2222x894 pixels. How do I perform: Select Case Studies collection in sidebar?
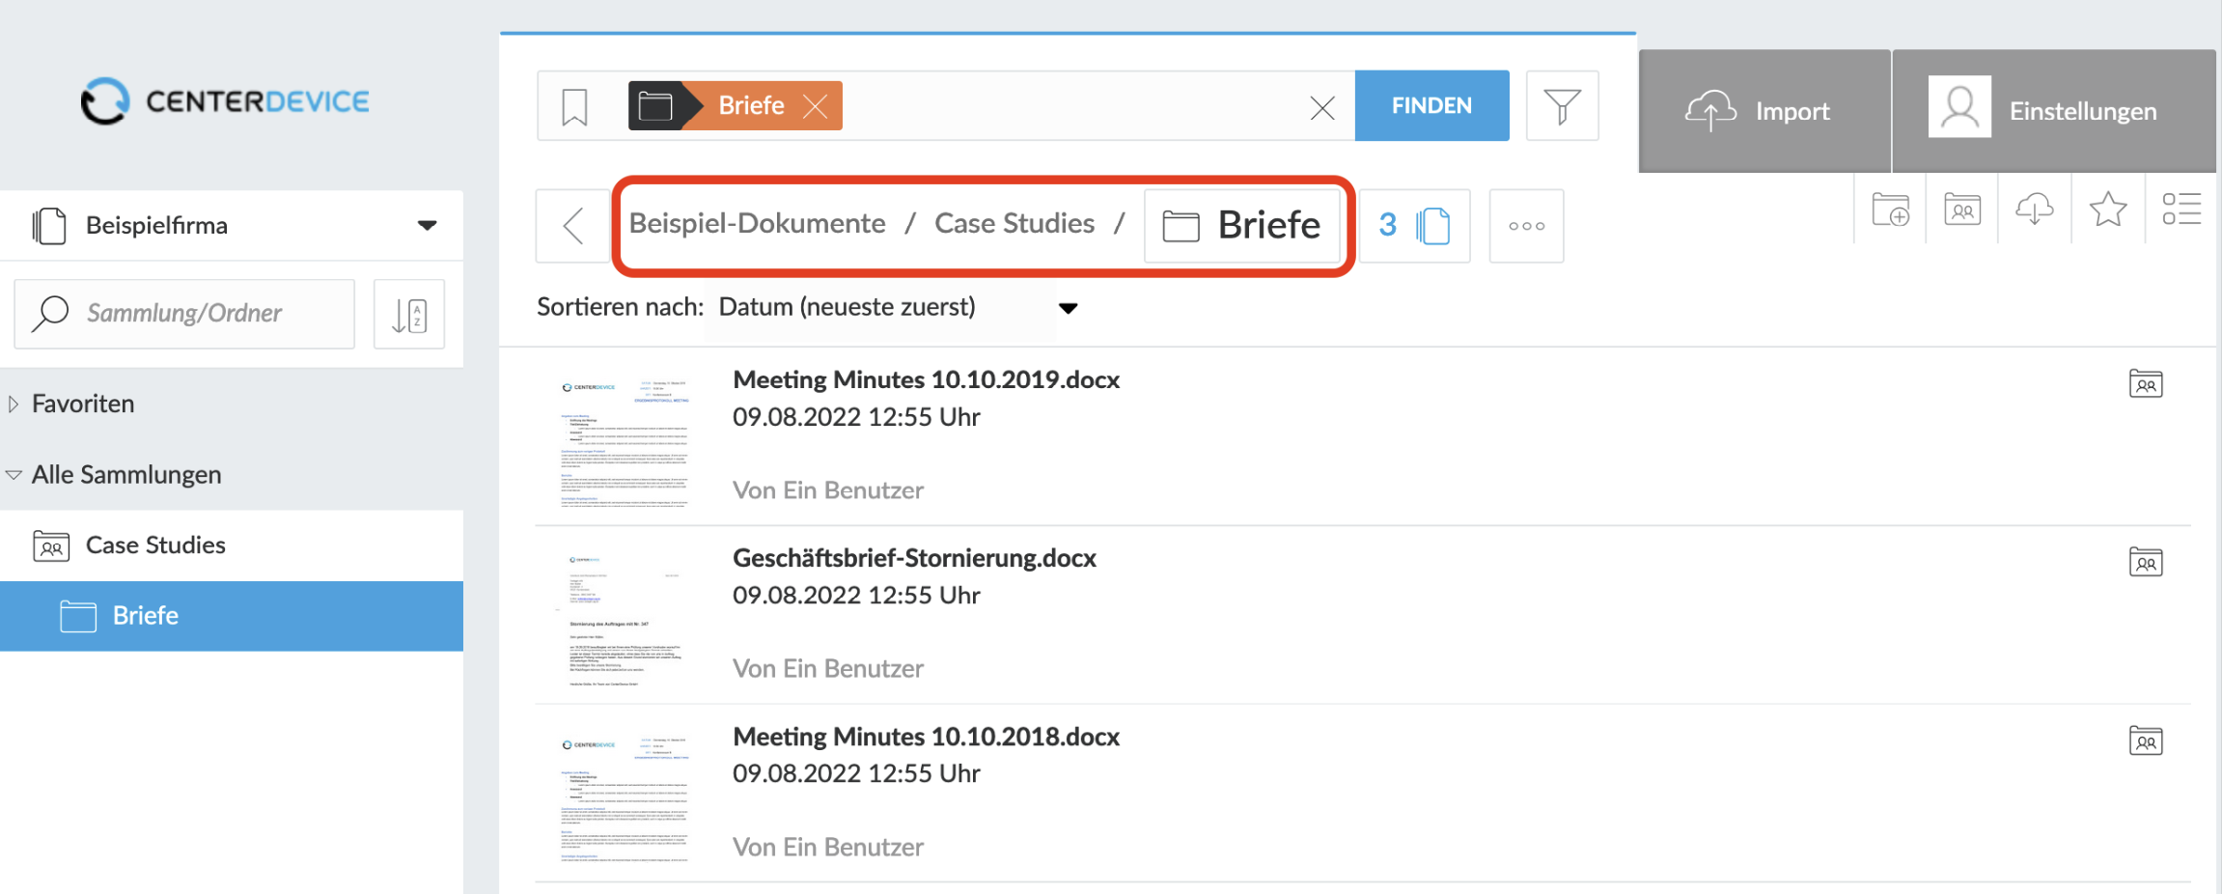pos(232,545)
